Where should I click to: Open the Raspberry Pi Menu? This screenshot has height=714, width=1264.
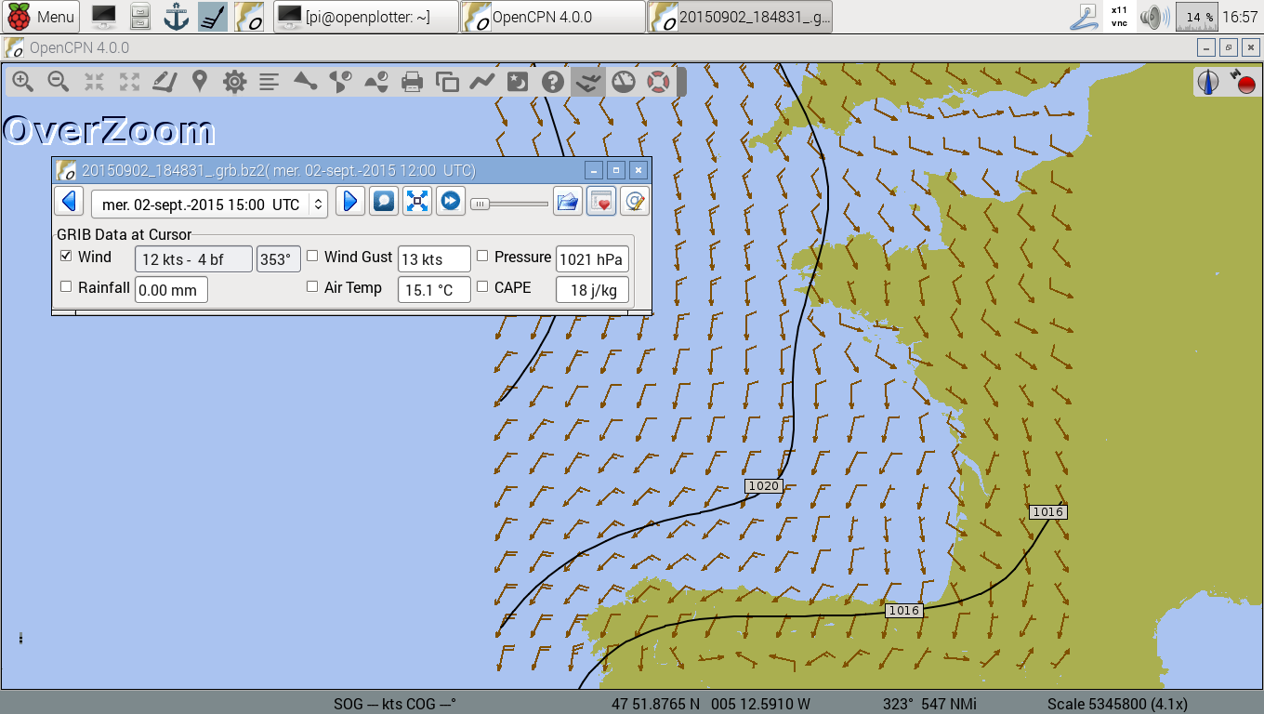pos(41,16)
